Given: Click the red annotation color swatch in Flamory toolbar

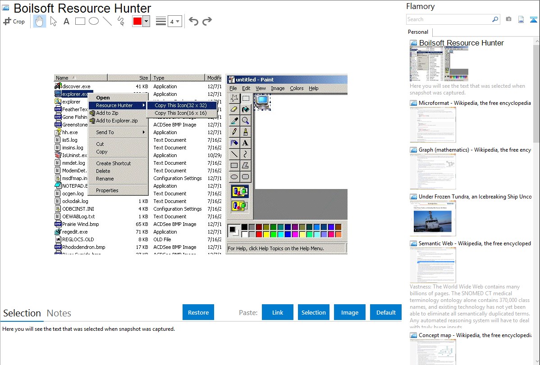Looking at the screenshot, I should coord(137,21).
